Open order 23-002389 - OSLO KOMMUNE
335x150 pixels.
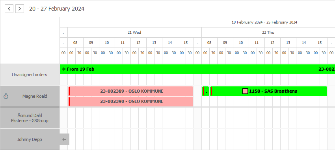pos(131,91)
